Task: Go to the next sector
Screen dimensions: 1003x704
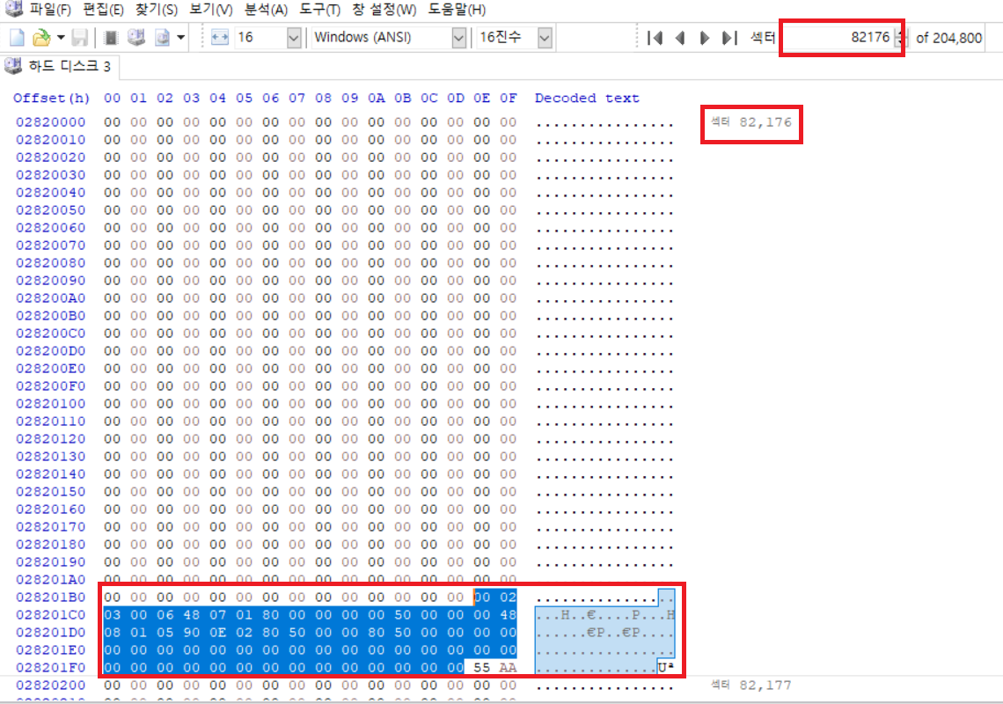Action: tap(704, 38)
